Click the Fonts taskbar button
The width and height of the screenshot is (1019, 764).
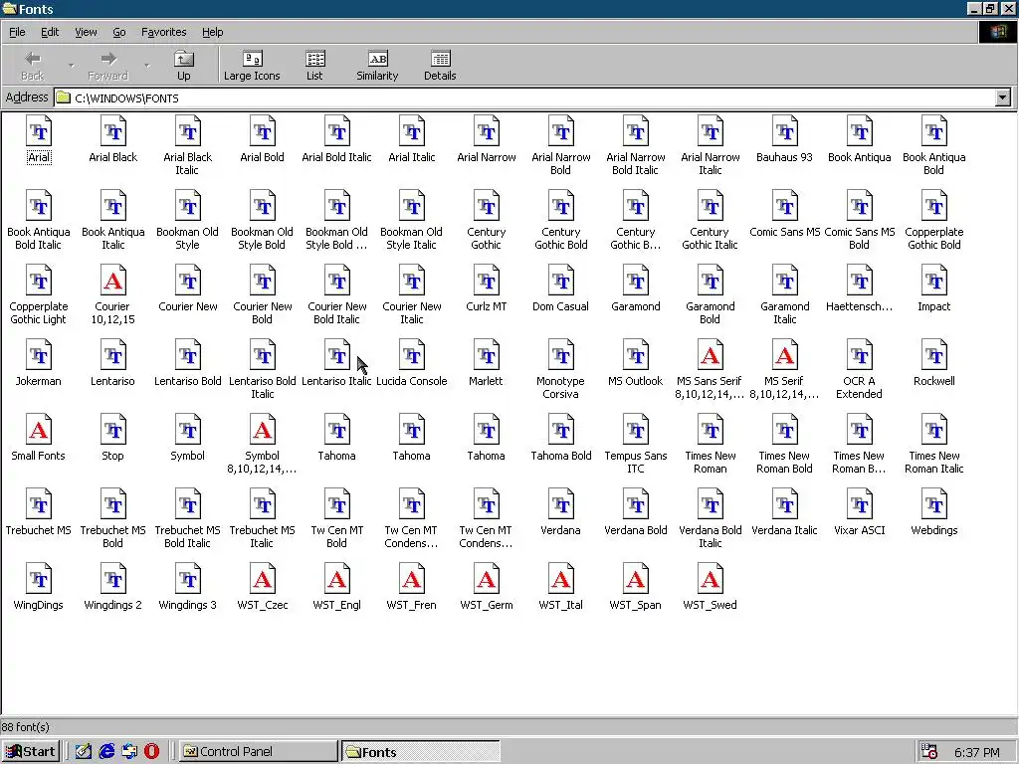tap(421, 751)
